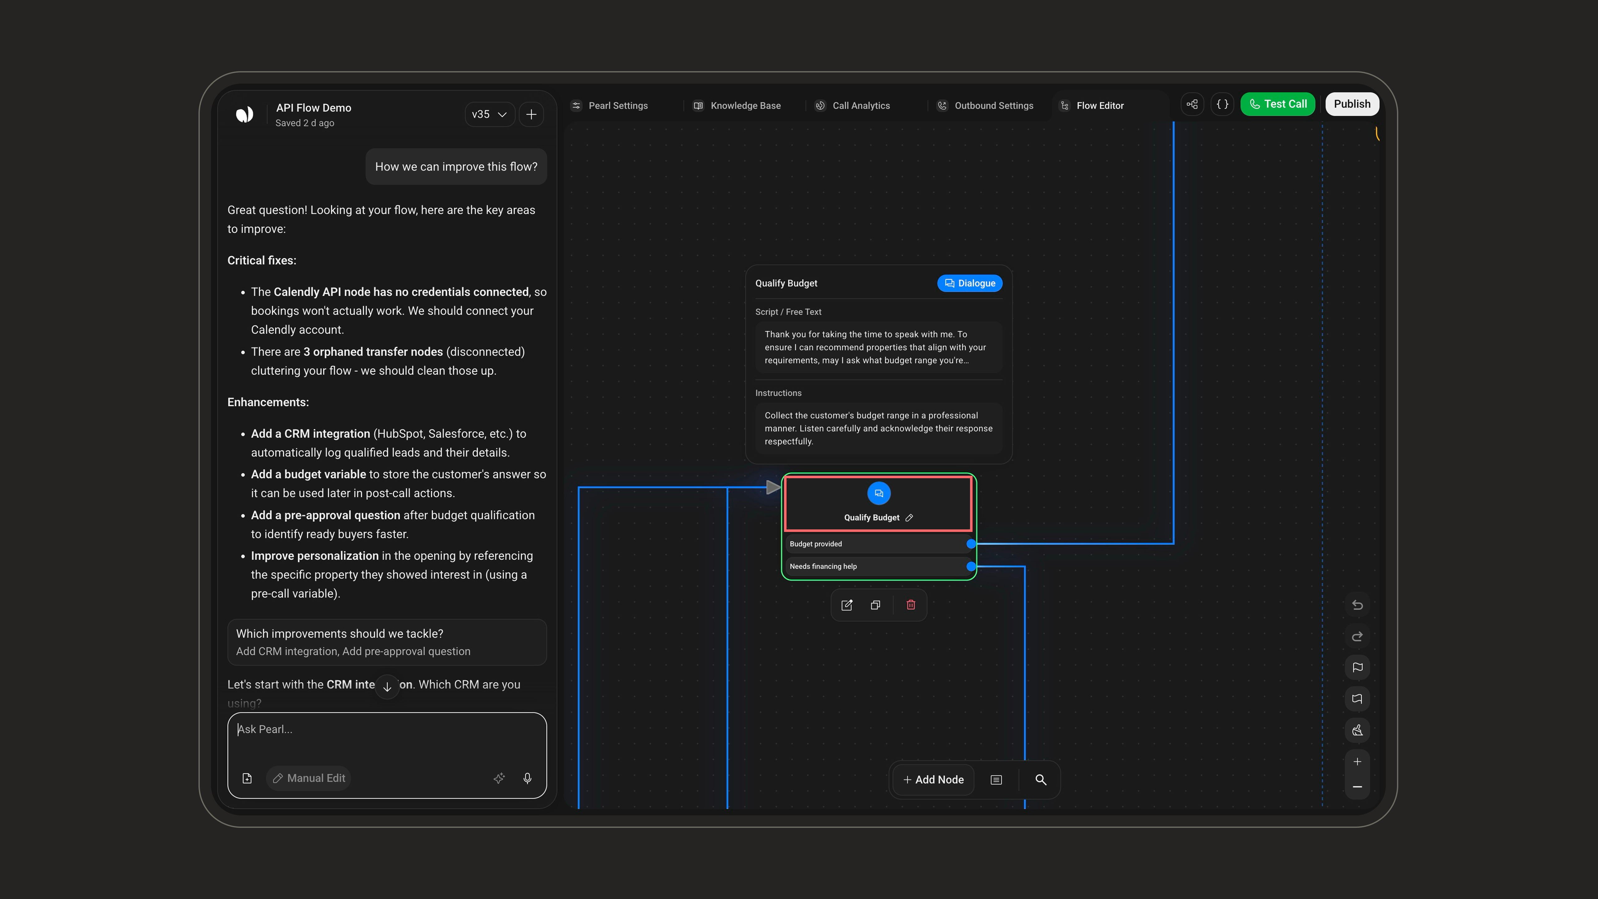Screen dimensions: 1598x899
Task: Click the 'Critical fixes:' heading in chat
Action: click(262, 261)
